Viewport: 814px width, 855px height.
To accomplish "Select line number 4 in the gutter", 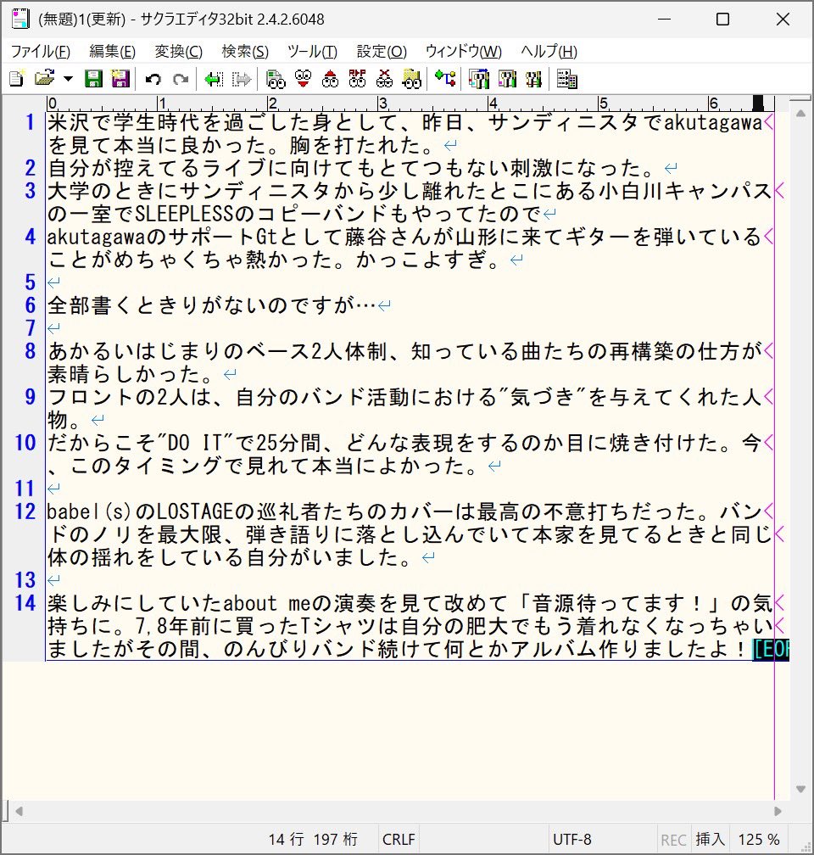I will tap(31, 237).
